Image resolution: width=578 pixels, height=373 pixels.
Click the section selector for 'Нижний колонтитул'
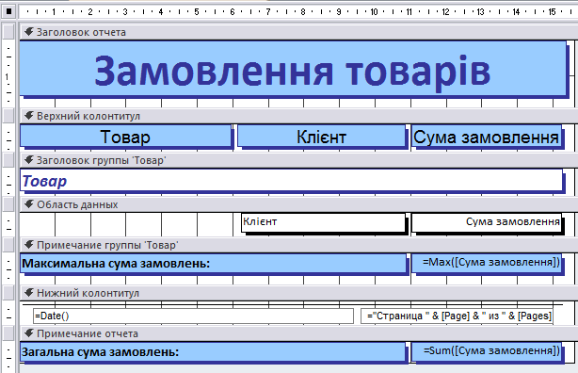(x=8, y=293)
